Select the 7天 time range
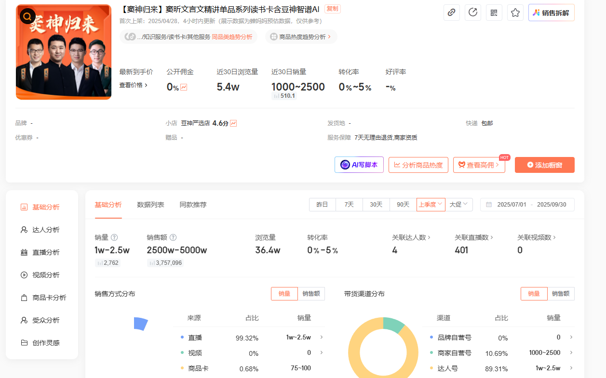Screen dimensions: 606x378 349,205
